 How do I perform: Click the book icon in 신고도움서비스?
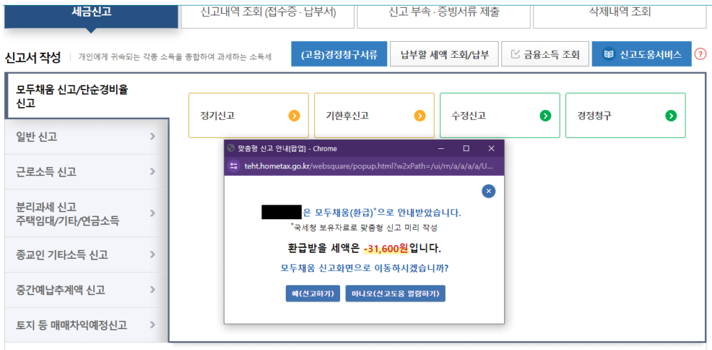(608, 54)
